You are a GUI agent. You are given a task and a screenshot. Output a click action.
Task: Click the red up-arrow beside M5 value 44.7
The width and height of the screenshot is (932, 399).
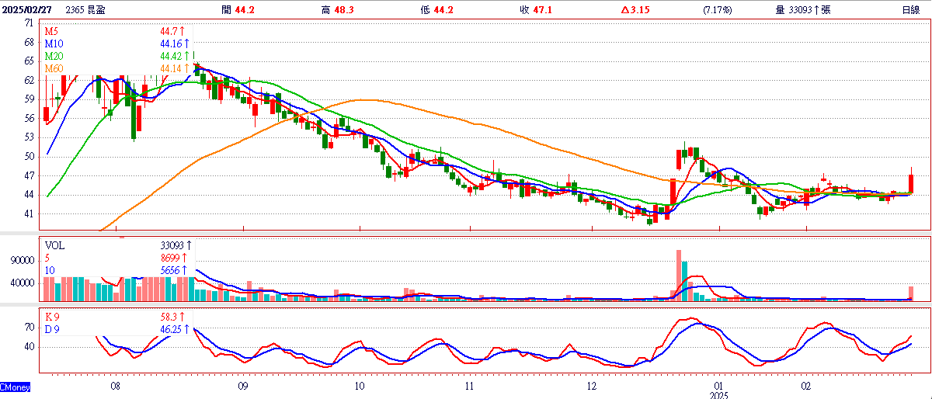[x=185, y=31]
